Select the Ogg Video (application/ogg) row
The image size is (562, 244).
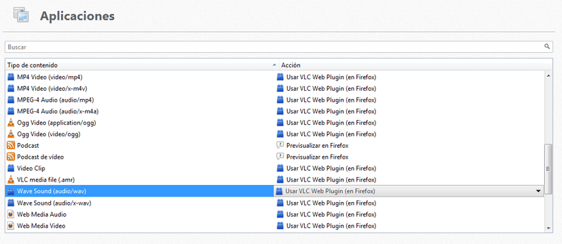[x=275, y=123]
